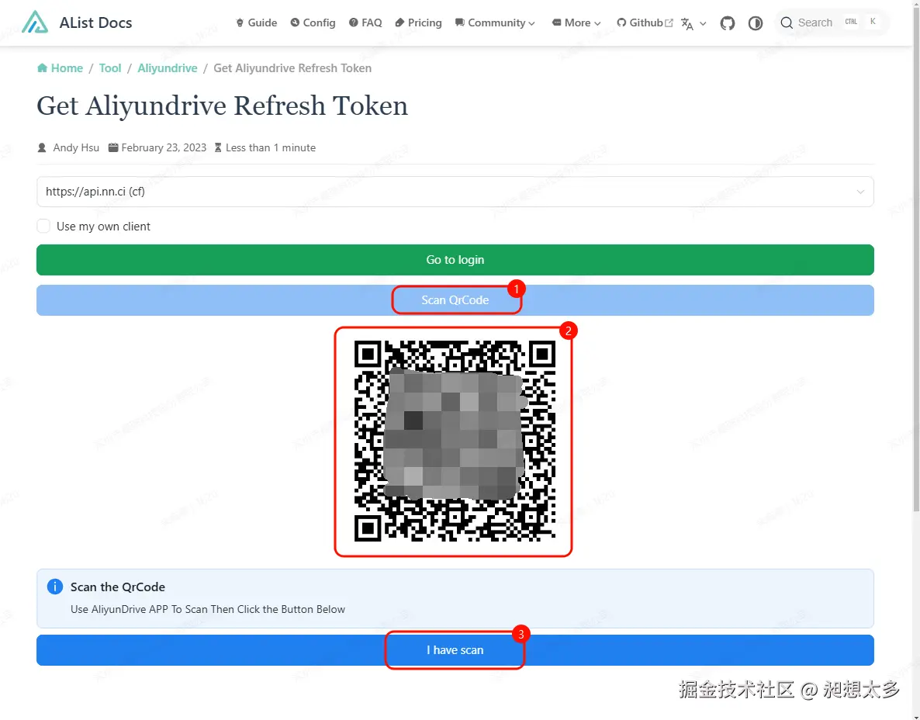Click the search magnifier icon
This screenshot has height=720, width=920.
[787, 22]
